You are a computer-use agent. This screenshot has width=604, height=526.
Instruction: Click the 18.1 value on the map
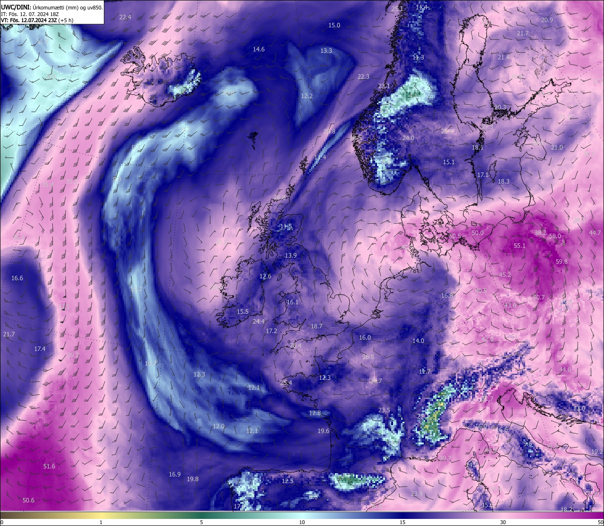pyautogui.click(x=478, y=148)
